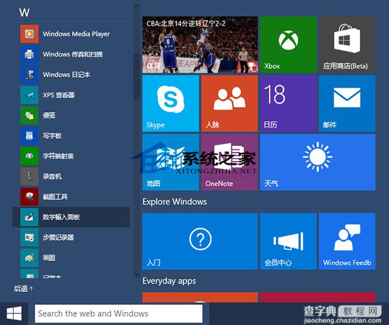Focus the Search the web and Windows box
The height and width of the screenshot is (325, 389).
(119, 313)
